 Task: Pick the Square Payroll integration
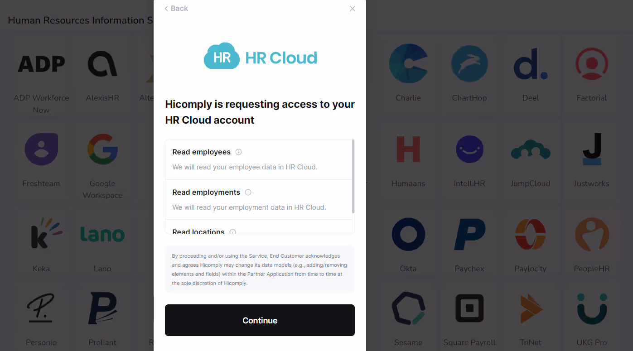469,317
